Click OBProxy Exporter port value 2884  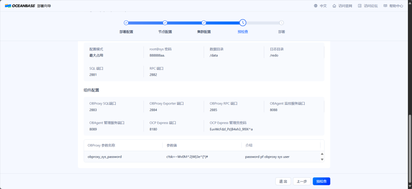153,110
